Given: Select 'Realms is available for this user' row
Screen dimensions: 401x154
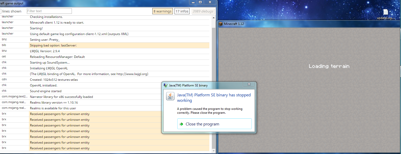Looking at the screenshot, I should pos(105,108).
